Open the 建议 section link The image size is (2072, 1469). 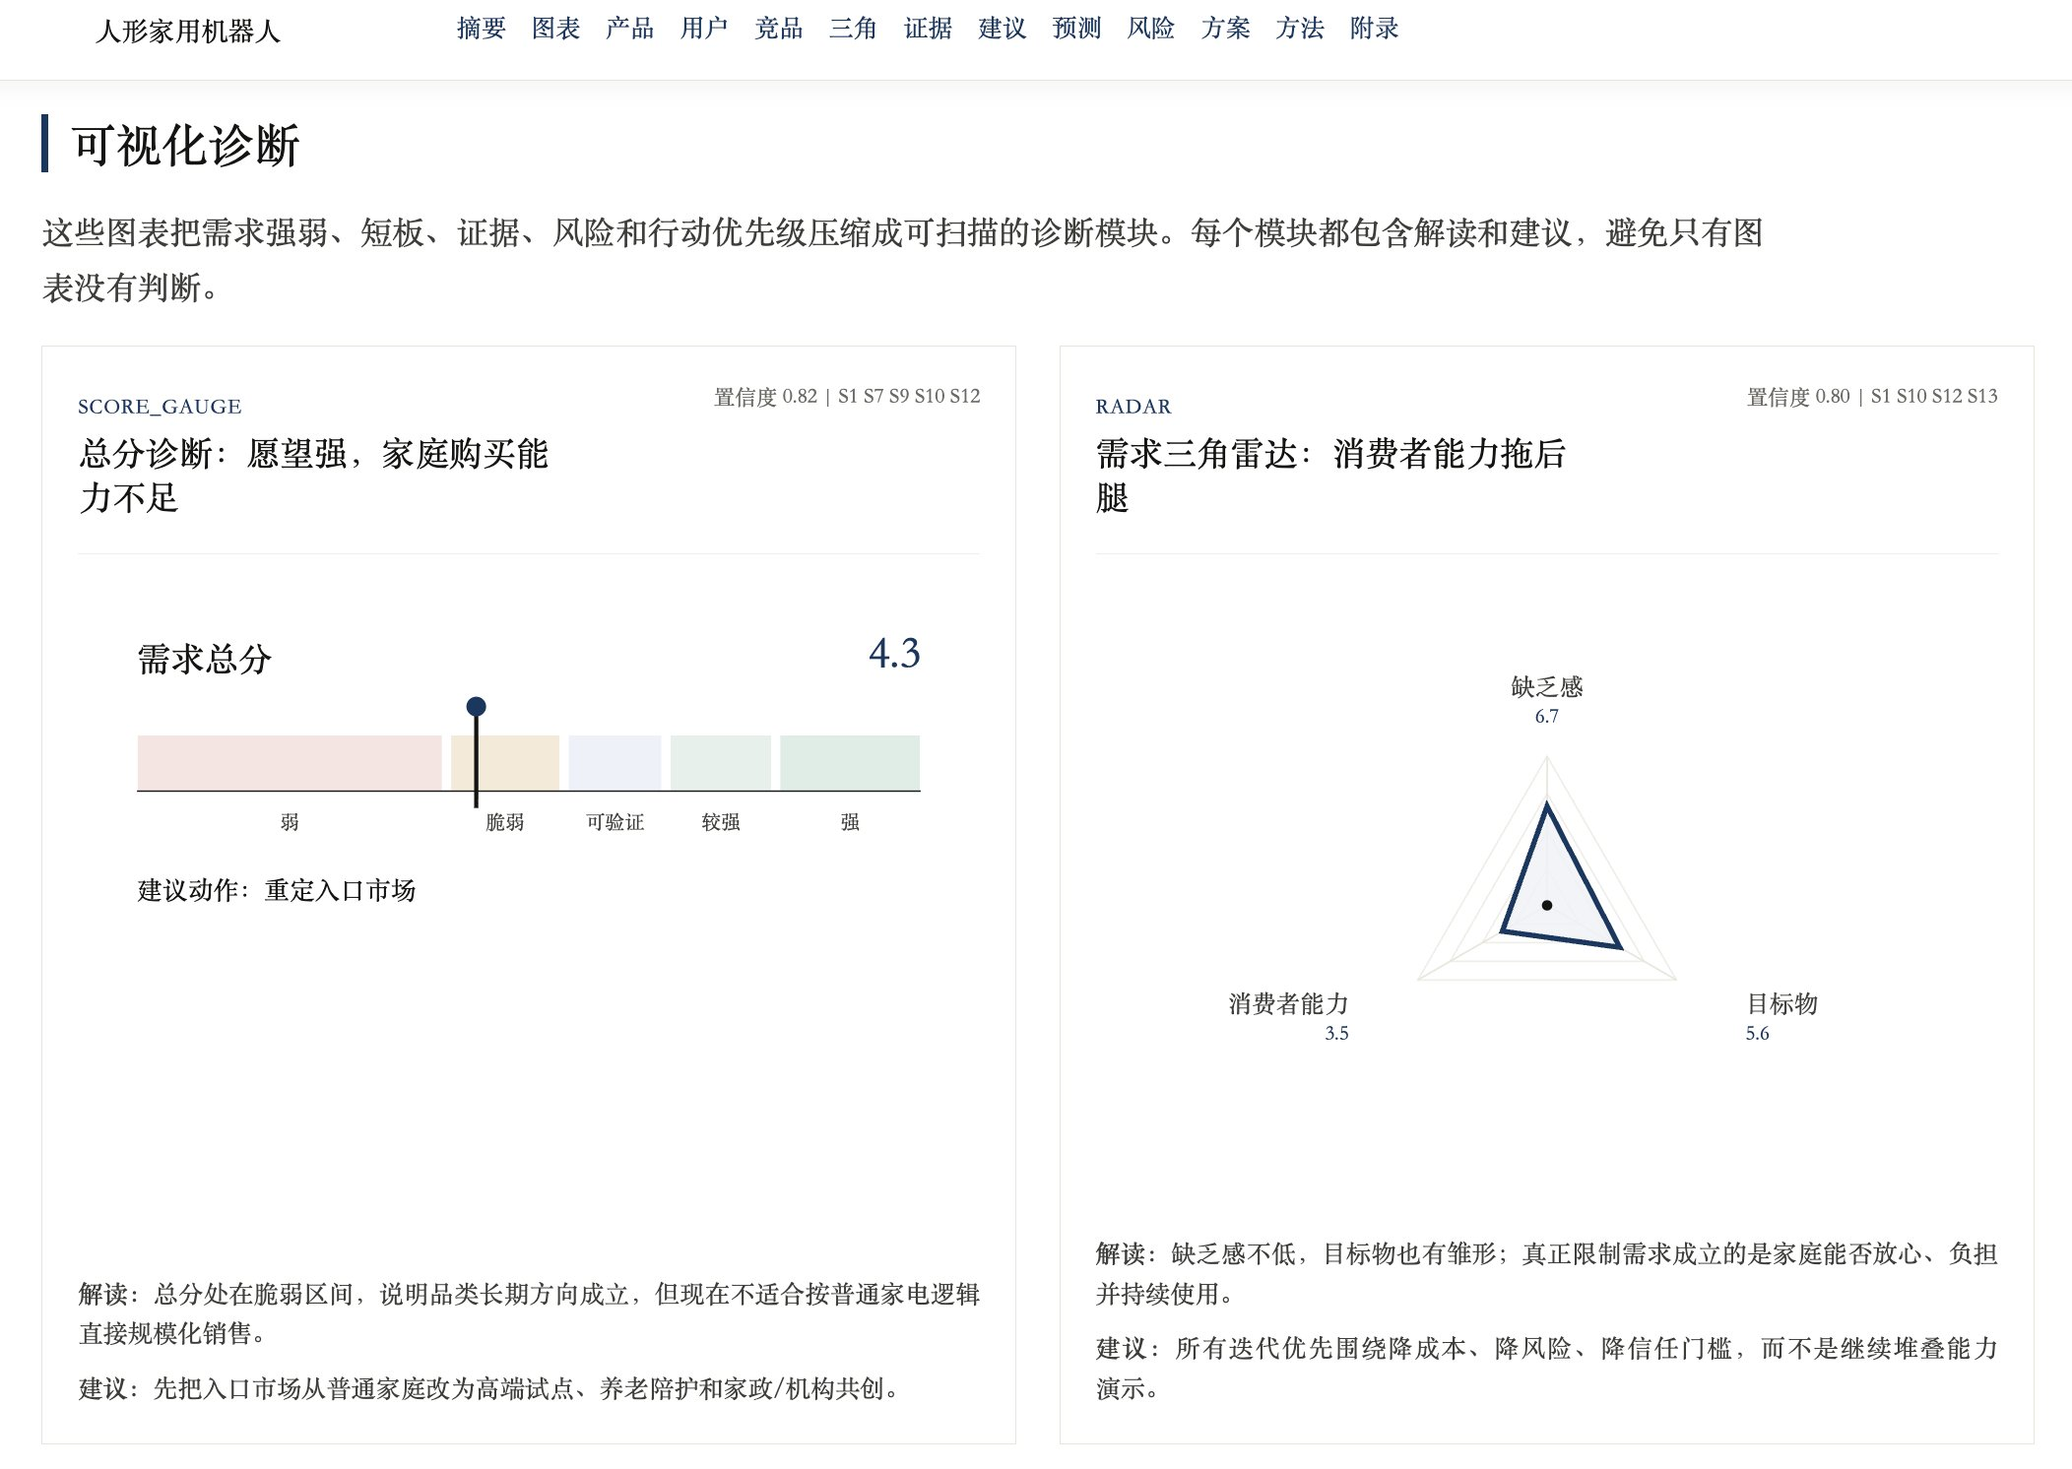point(1002,29)
